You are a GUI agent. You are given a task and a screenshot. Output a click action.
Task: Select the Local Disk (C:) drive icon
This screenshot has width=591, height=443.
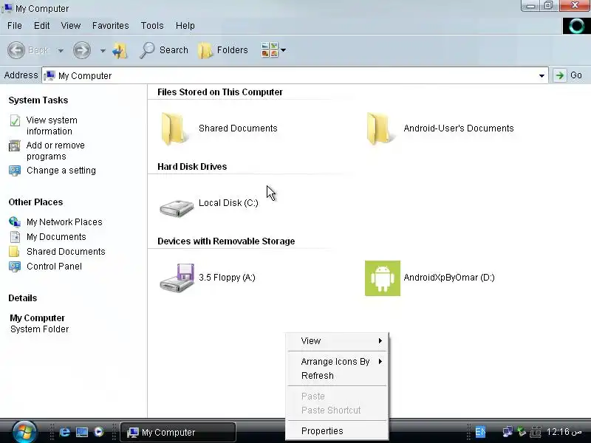click(x=177, y=207)
